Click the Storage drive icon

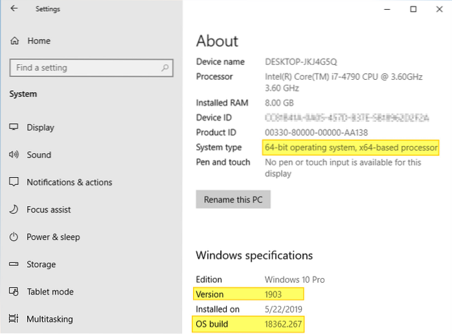[x=14, y=264]
